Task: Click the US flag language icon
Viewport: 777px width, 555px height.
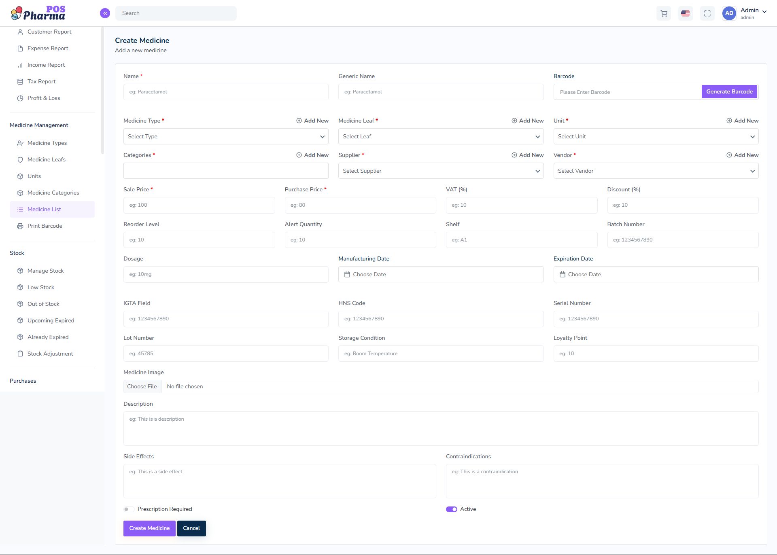Action: click(x=686, y=13)
